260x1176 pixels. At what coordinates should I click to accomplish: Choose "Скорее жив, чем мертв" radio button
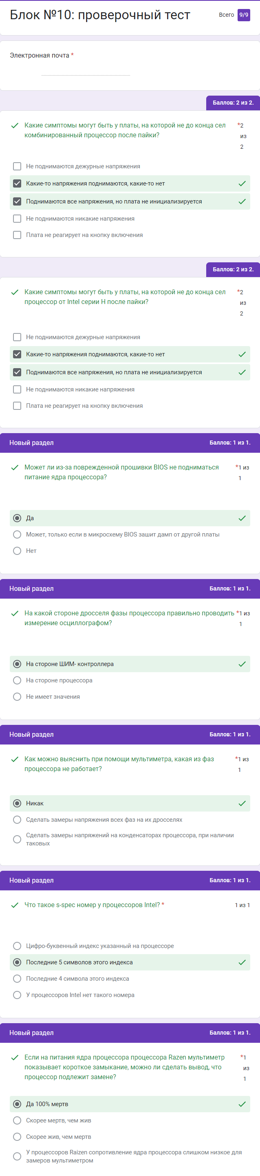coord(17,1137)
